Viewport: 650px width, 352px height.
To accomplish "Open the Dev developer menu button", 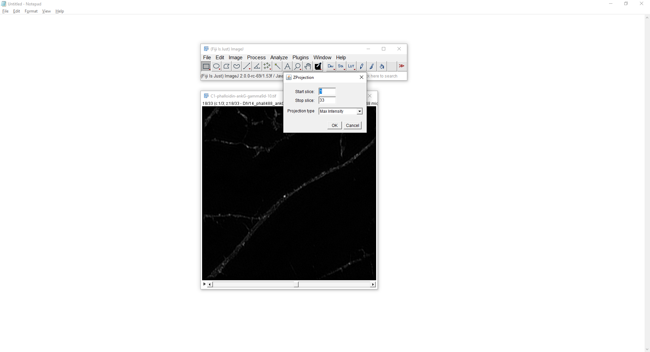I will pos(331,66).
